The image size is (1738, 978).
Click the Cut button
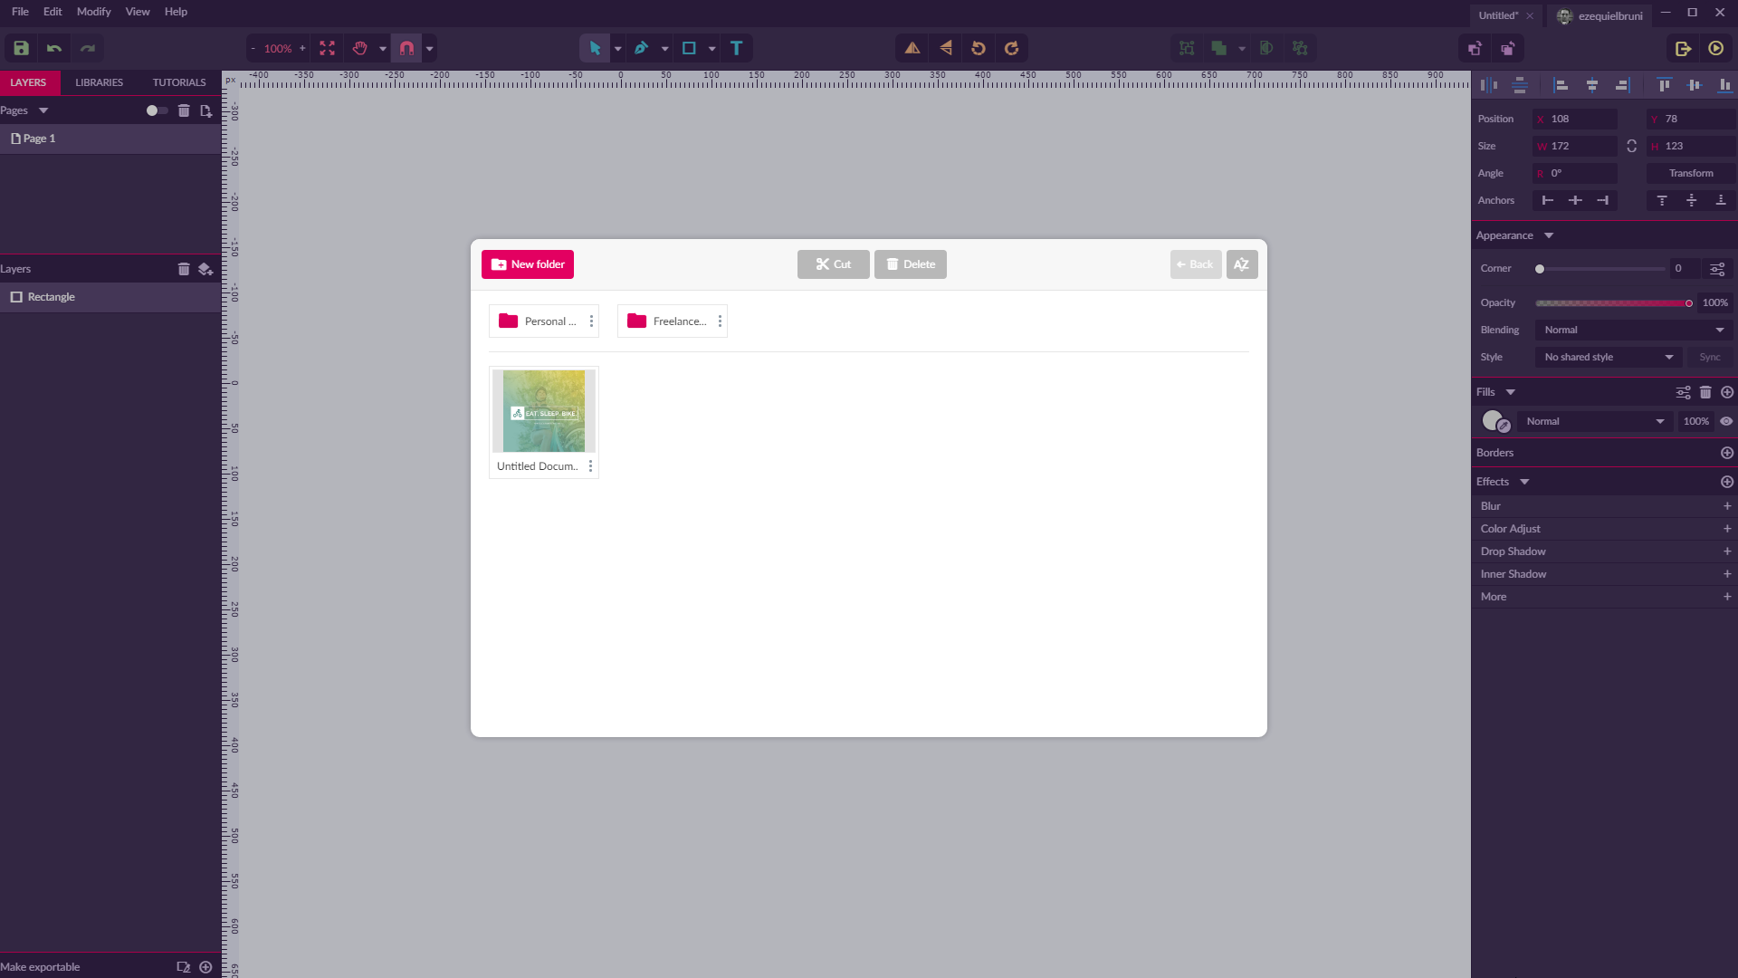pyautogui.click(x=834, y=264)
